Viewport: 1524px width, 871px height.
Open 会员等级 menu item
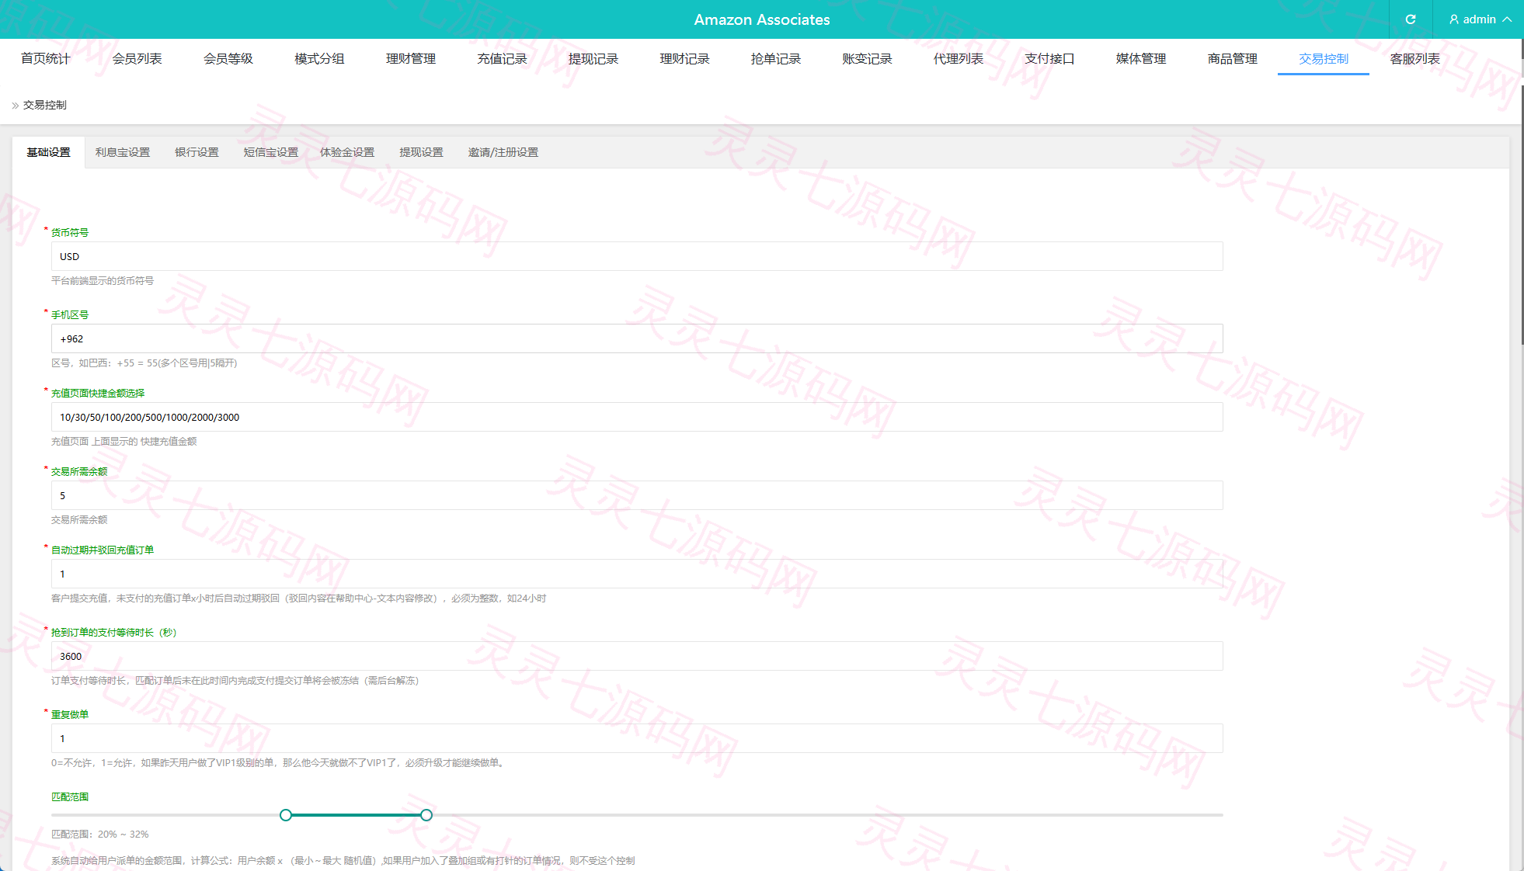pos(228,59)
